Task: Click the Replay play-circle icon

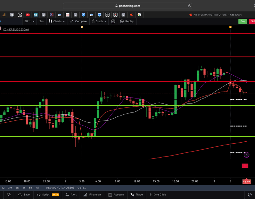Action: tap(122, 21)
